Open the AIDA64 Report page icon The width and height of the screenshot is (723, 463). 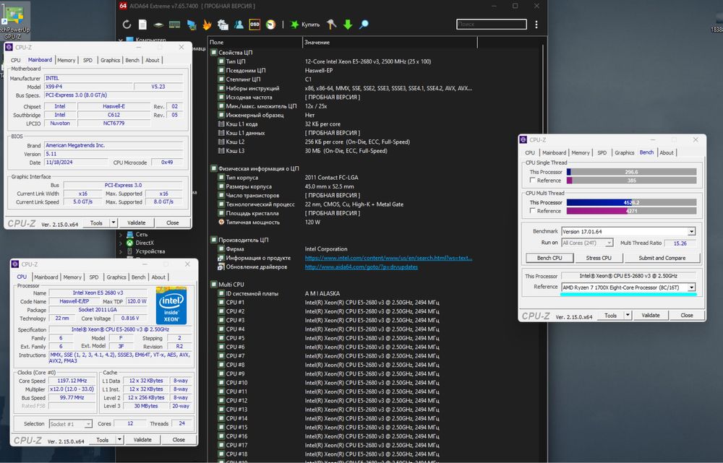pyautogui.click(x=142, y=25)
